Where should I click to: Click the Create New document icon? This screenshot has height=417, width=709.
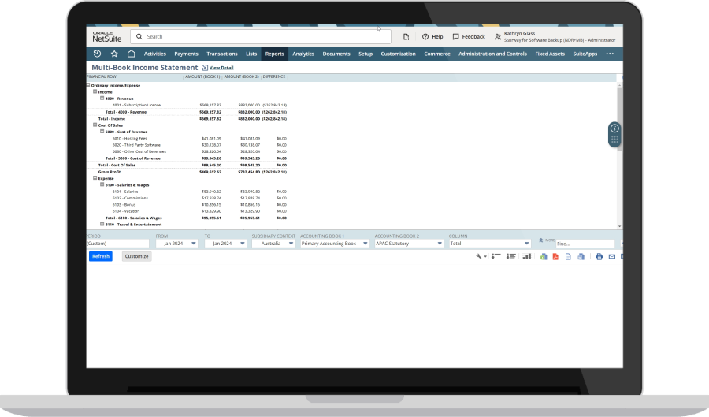tap(406, 36)
